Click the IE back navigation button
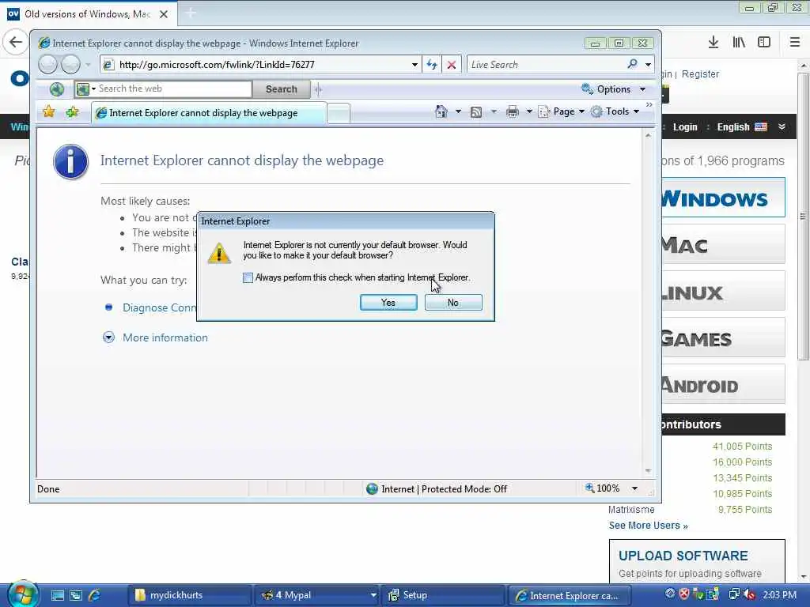Viewport: 810px width, 607px height. pos(47,65)
